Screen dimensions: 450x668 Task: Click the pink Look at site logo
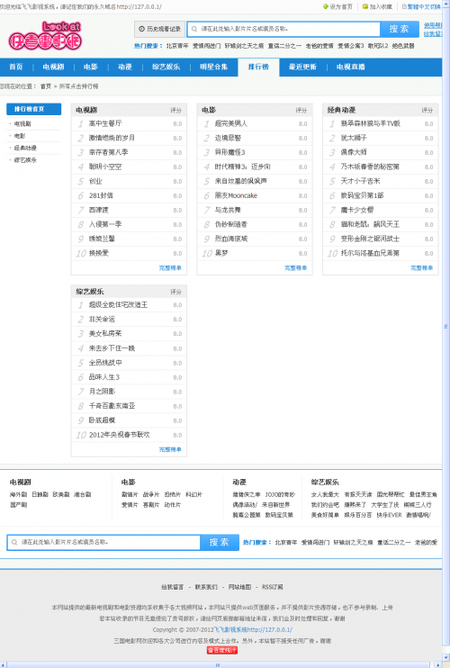coord(45,36)
